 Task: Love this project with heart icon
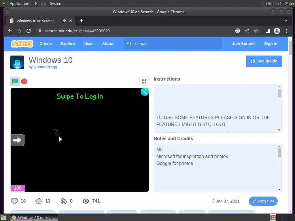14,201
